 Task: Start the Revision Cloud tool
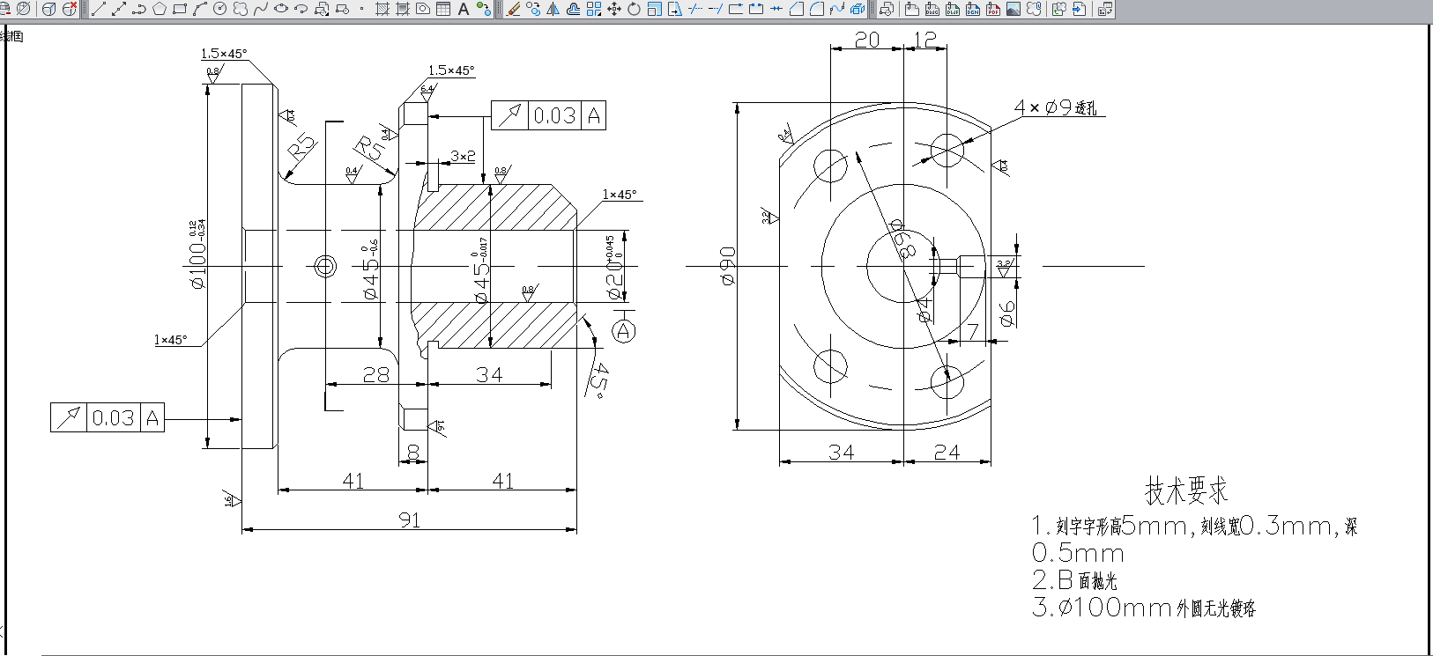[241, 9]
